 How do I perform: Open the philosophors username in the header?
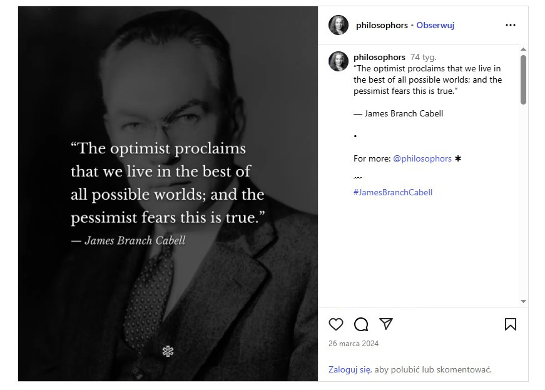pyautogui.click(x=382, y=25)
